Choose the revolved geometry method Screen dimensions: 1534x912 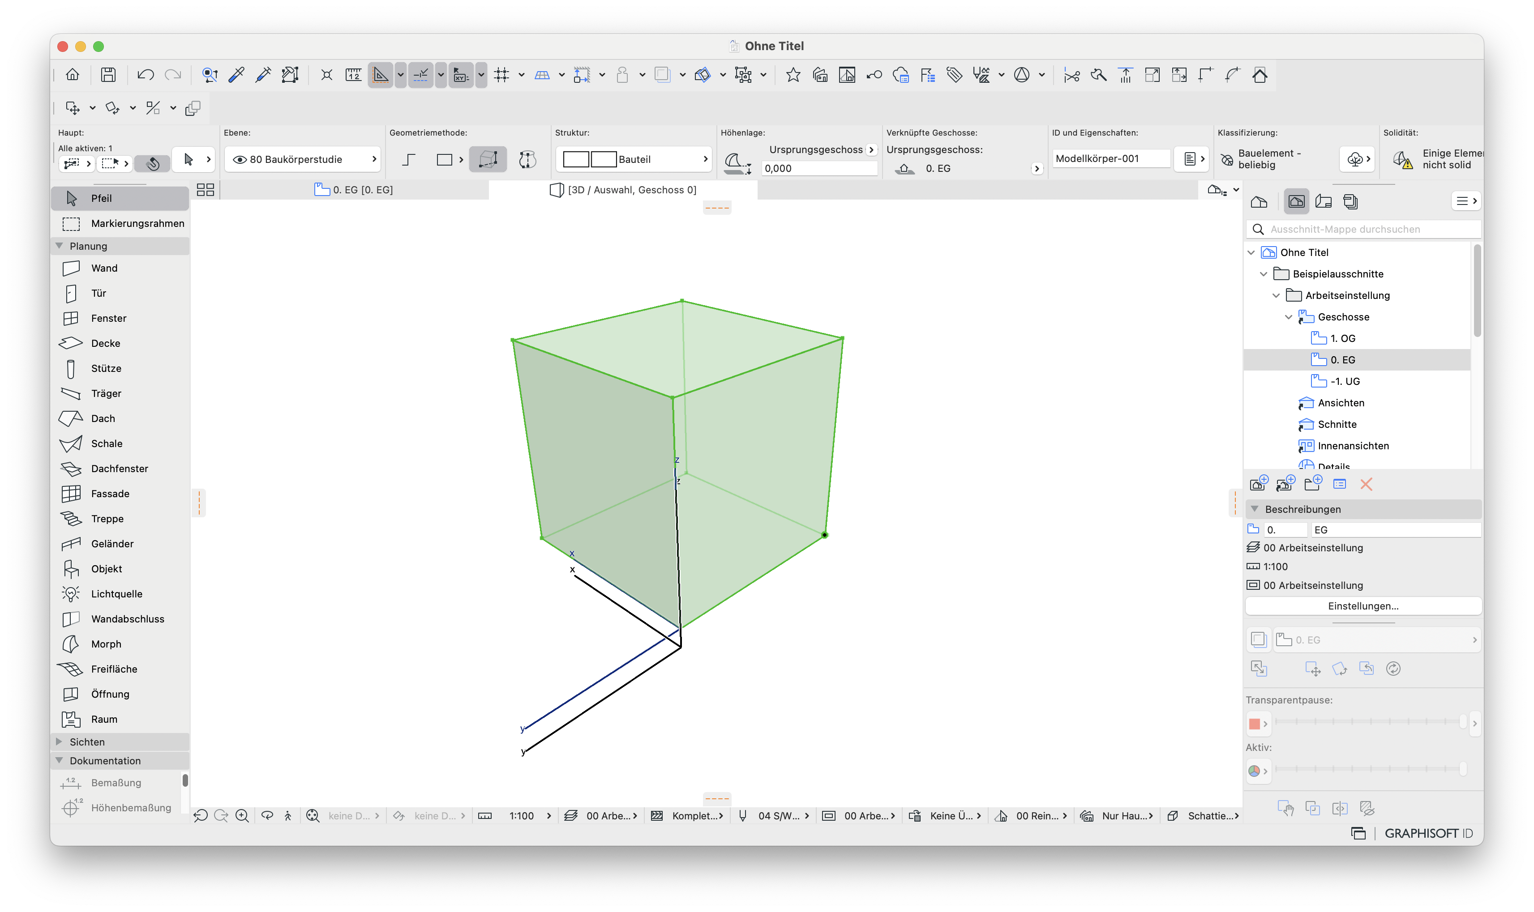click(x=527, y=159)
